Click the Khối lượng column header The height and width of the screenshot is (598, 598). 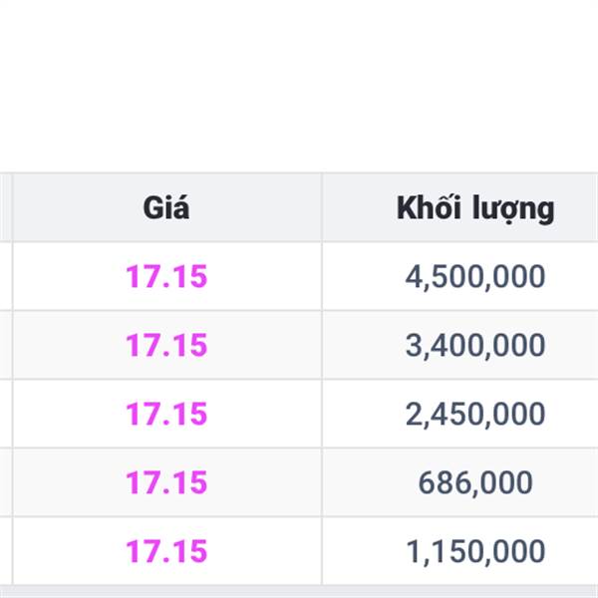pos(475,207)
